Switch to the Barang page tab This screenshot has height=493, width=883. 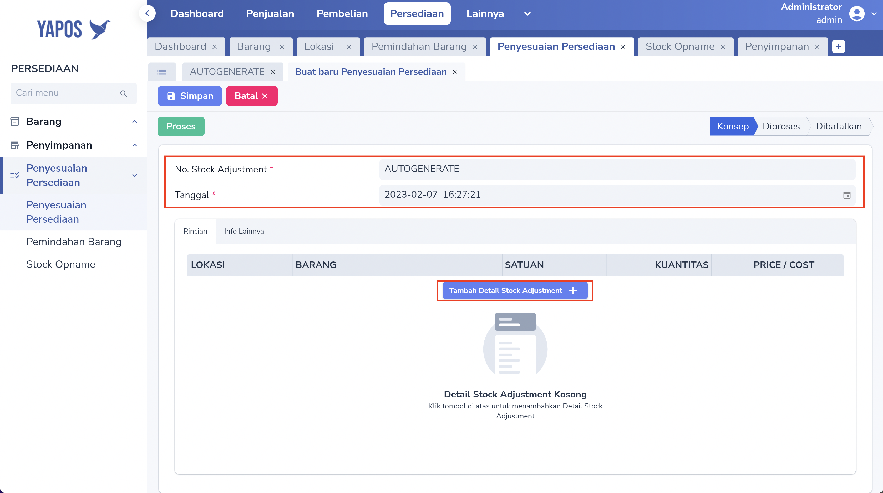tap(254, 46)
